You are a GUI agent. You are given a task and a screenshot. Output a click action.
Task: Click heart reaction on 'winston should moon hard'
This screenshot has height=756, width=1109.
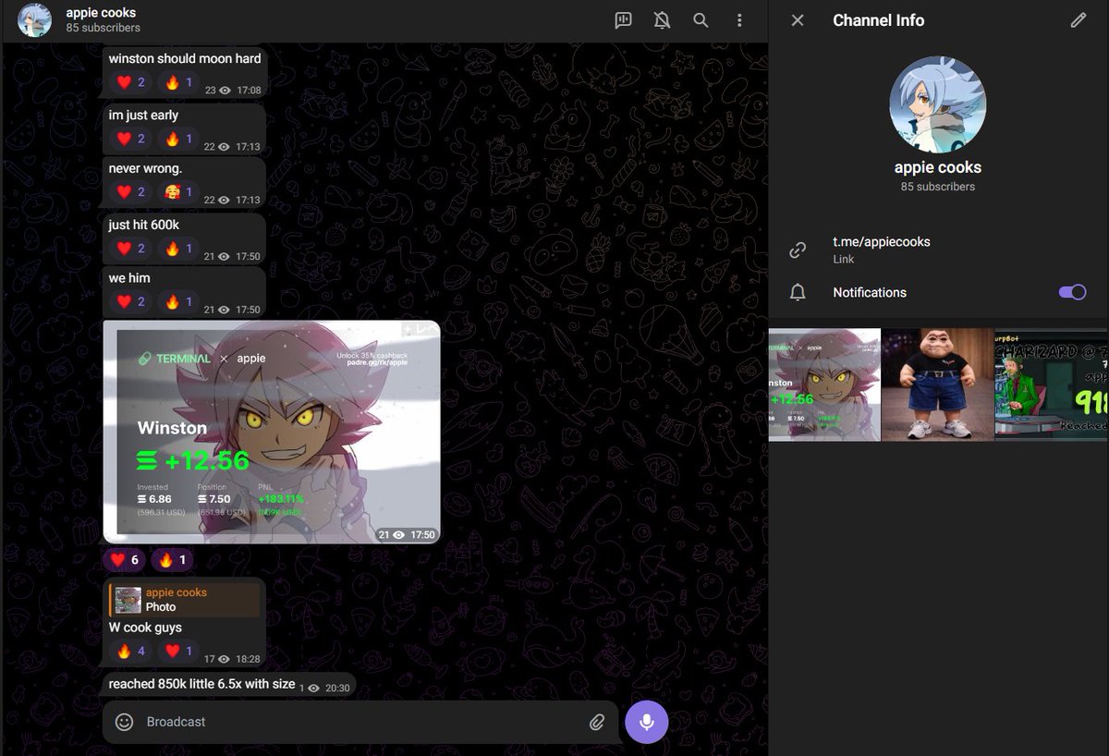tap(131, 83)
